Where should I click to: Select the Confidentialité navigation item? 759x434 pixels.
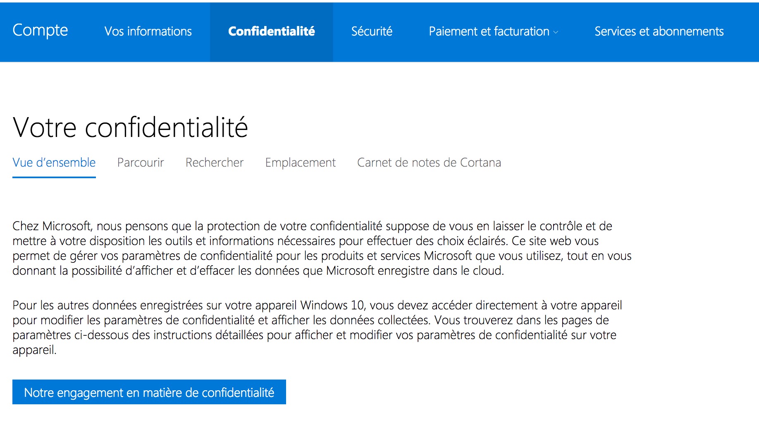pos(271,31)
